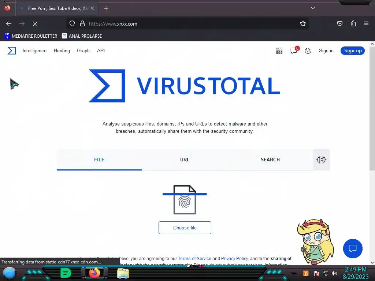The height and width of the screenshot is (281, 375).
Task: Click the fingerprint file upload icon
Action: pyautogui.click(x=185, y=200)
